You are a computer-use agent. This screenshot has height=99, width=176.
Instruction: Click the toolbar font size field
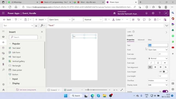tap(78, 20)
